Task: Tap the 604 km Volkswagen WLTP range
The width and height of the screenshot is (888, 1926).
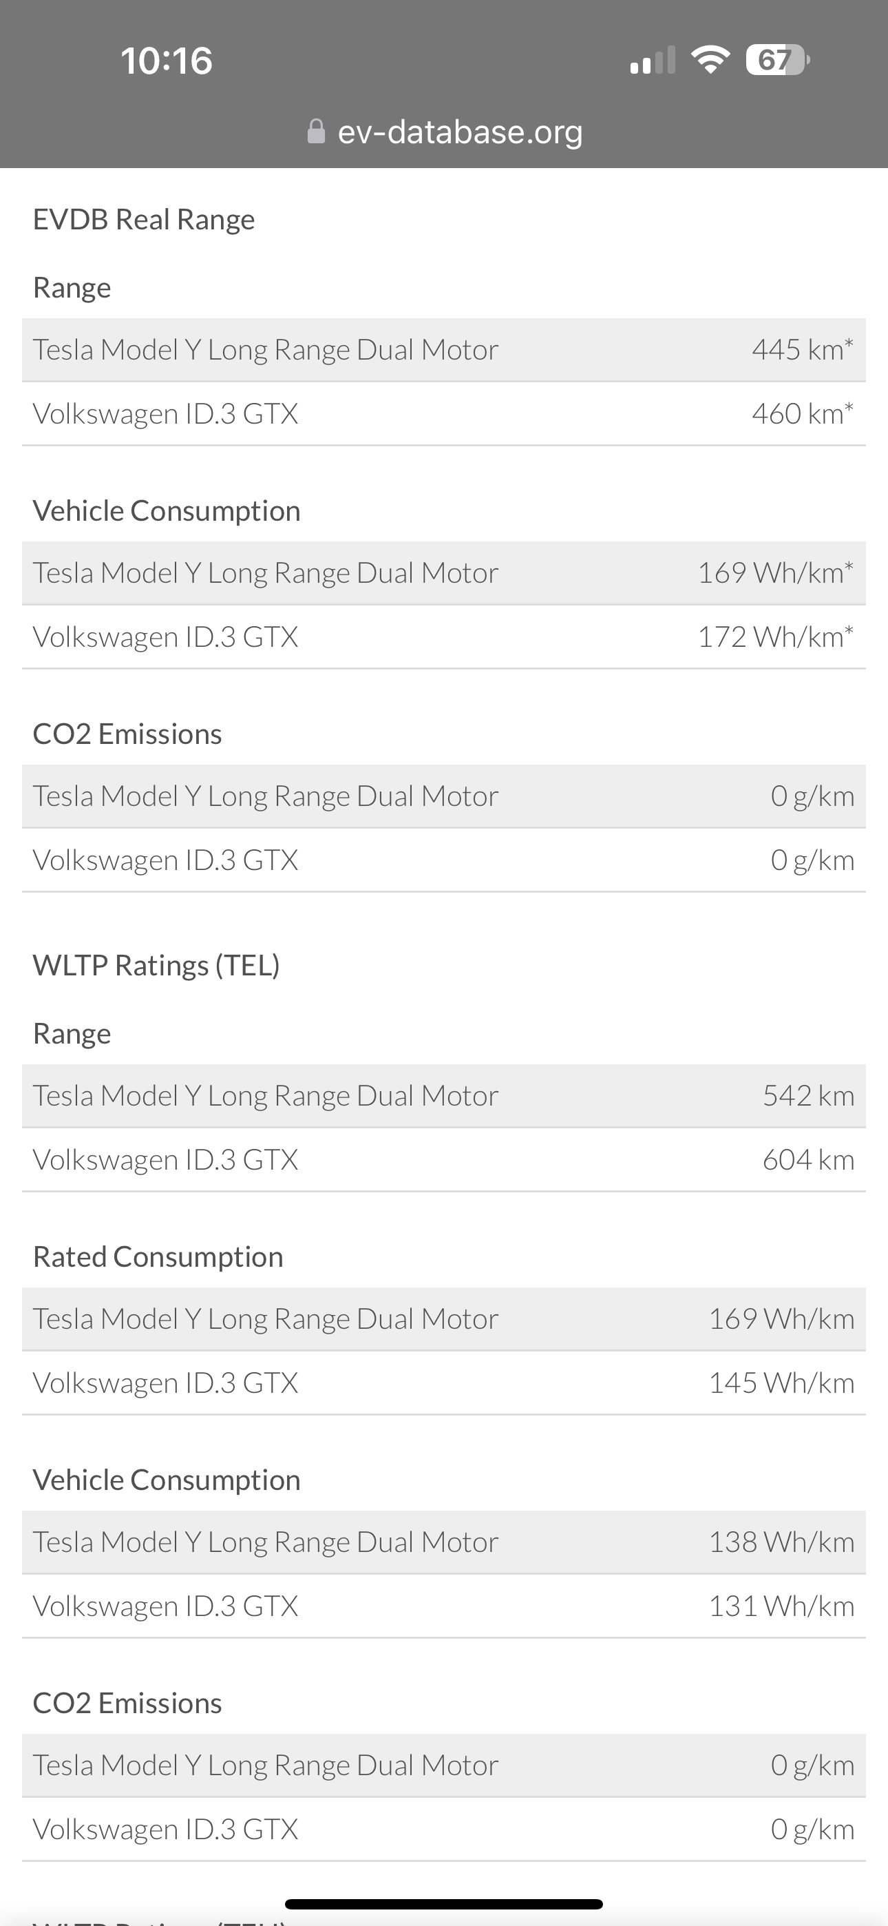Action: click(x=808, y=1161)
